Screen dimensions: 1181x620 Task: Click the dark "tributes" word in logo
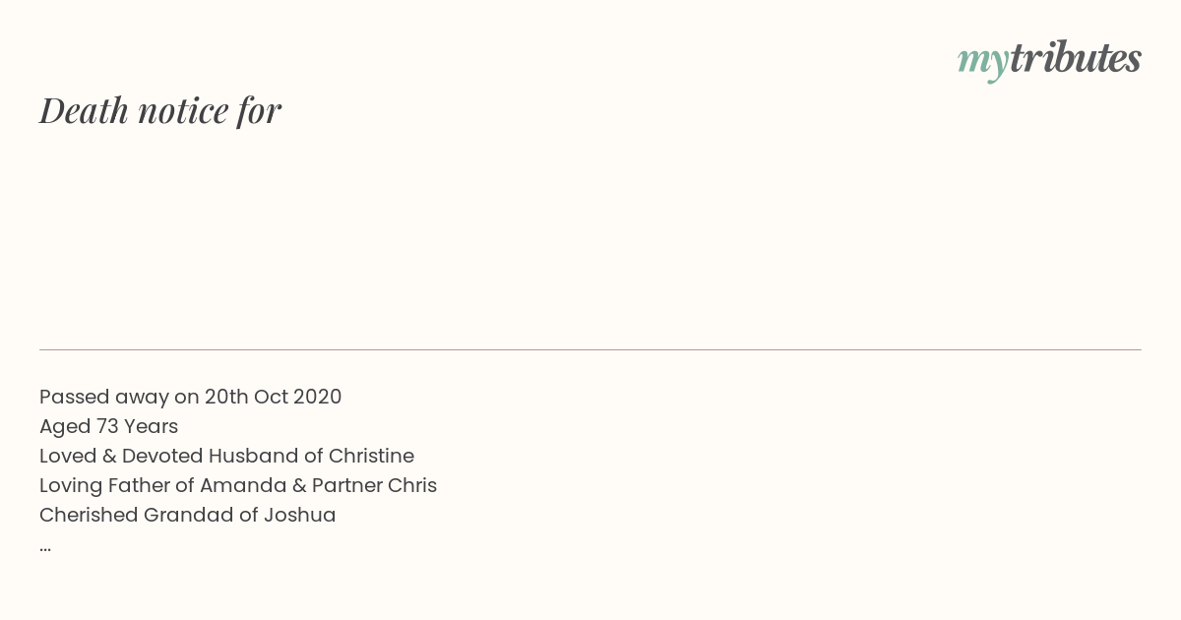click(1076, 57)
